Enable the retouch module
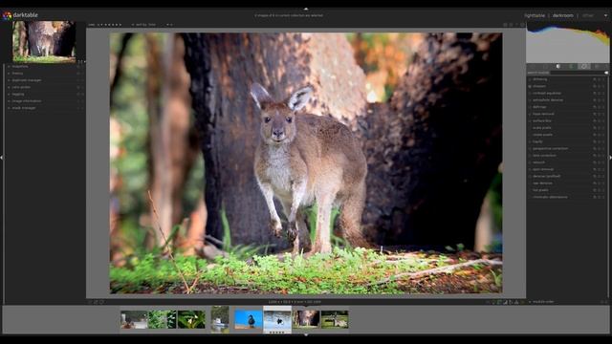 pyautogui.click(x=530, y=162)
